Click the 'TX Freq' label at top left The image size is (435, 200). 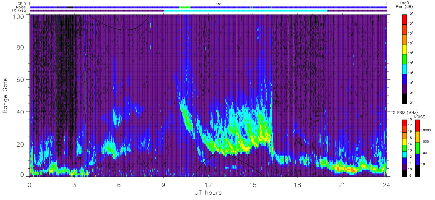point(19,11)
